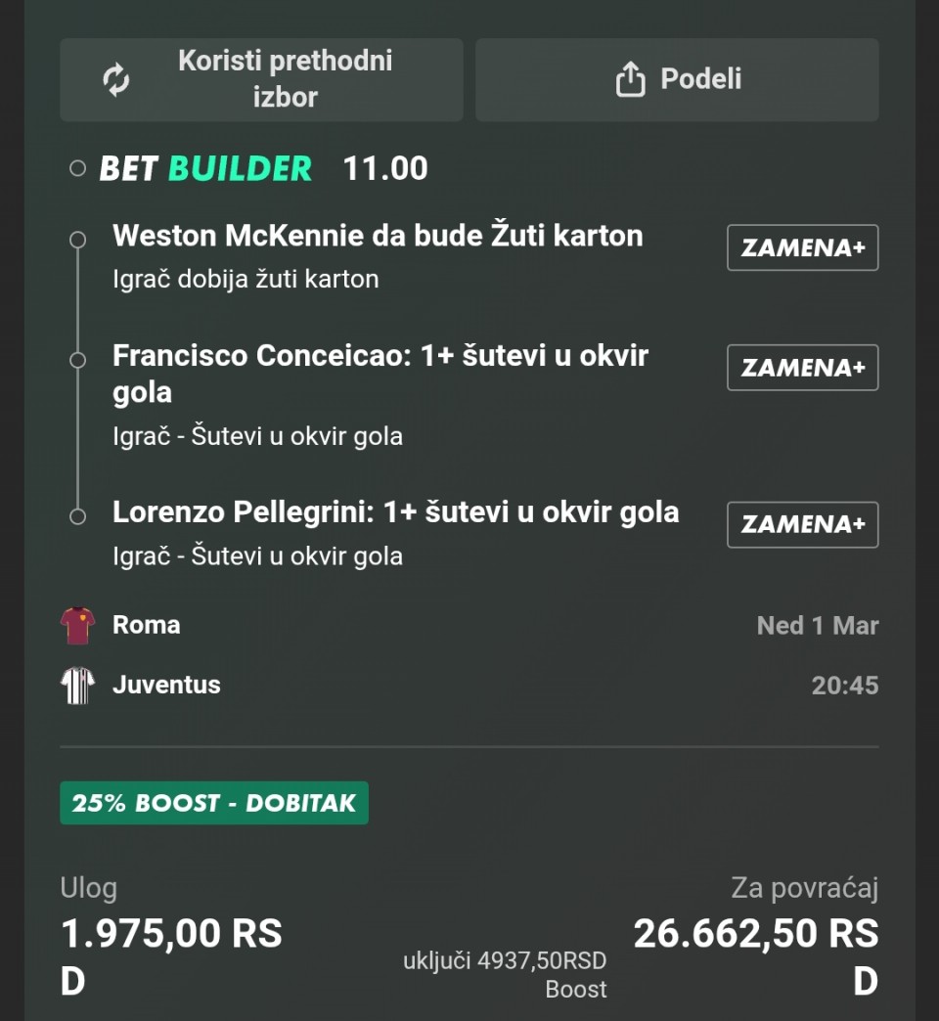939x1021 pixels.
Task: Tap the Podeli share button
Action: point(677,80)
